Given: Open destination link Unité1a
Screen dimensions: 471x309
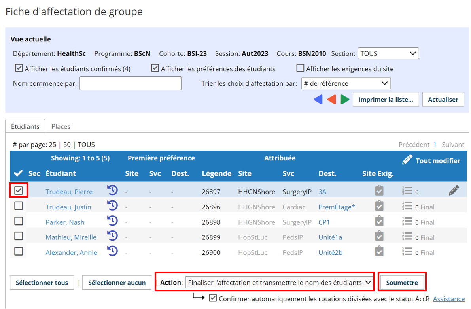Looking at the screenshot, I should (x=330, y=237).
